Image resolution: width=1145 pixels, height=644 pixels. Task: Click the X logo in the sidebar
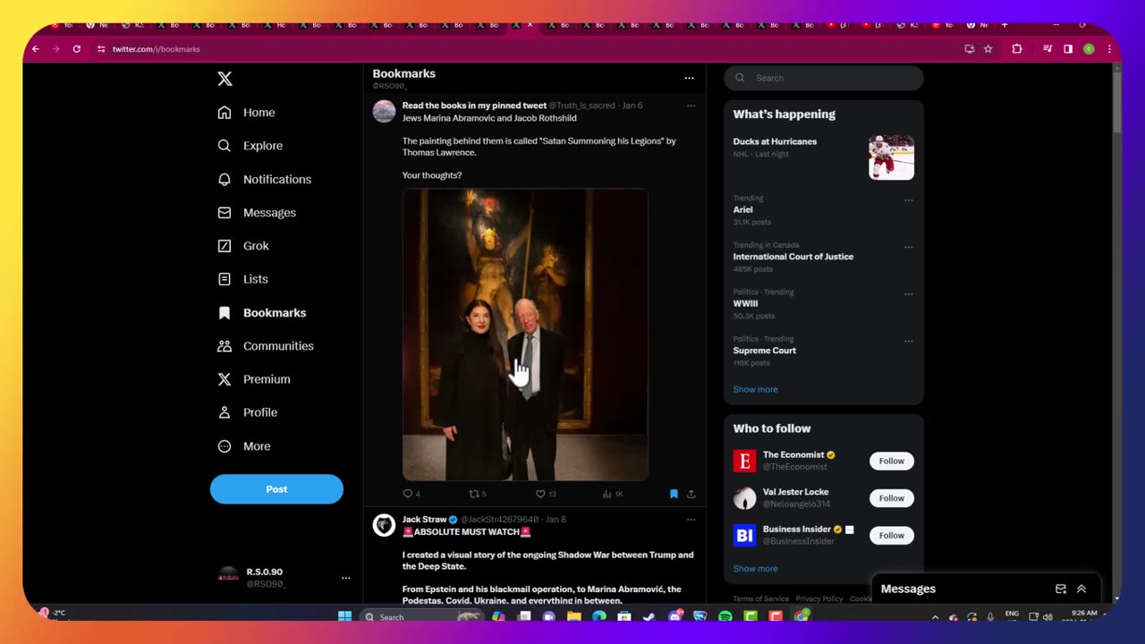click(225, 79)
